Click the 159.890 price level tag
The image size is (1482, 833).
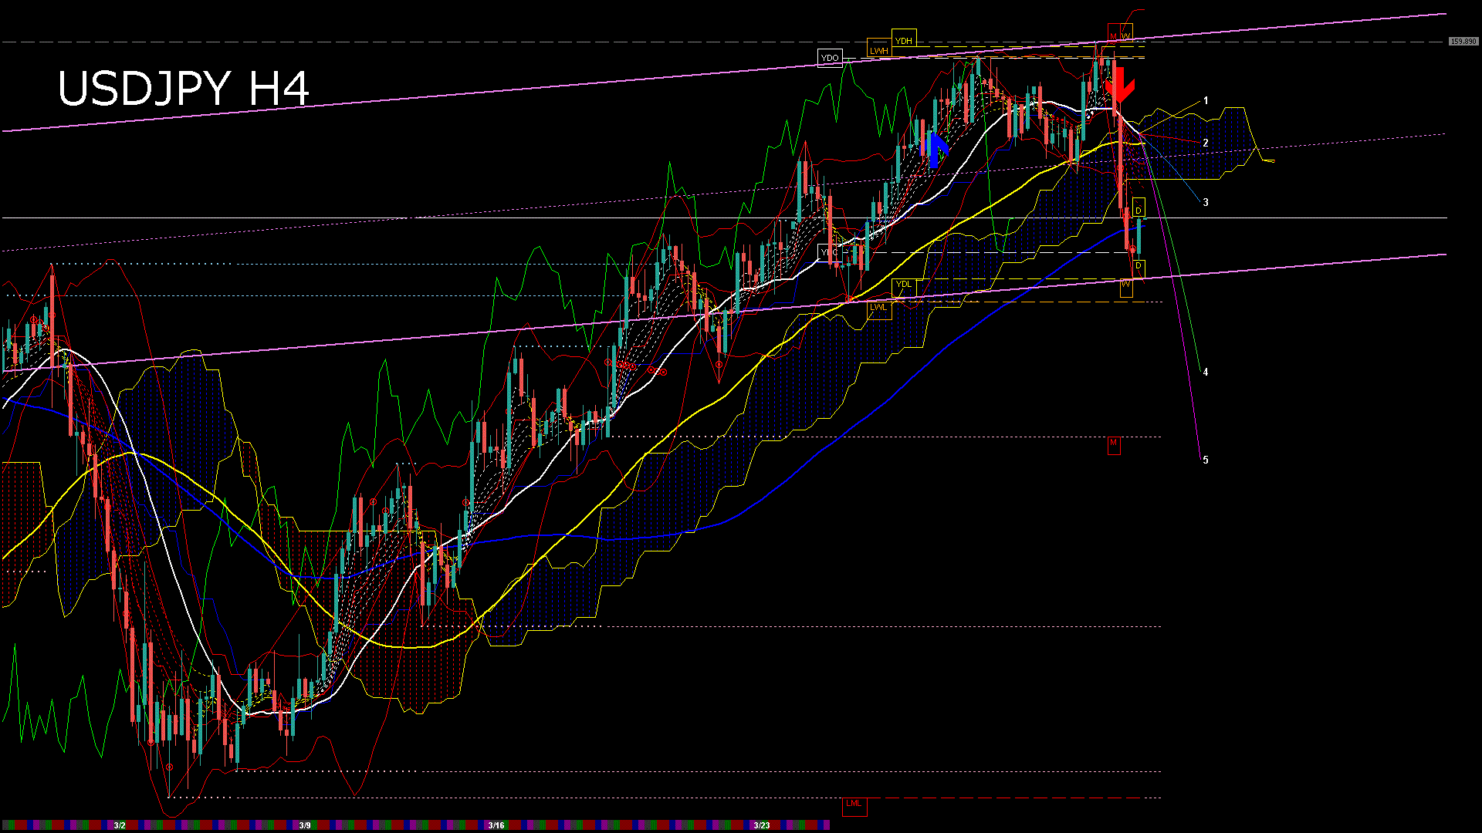coord(1463,42)
